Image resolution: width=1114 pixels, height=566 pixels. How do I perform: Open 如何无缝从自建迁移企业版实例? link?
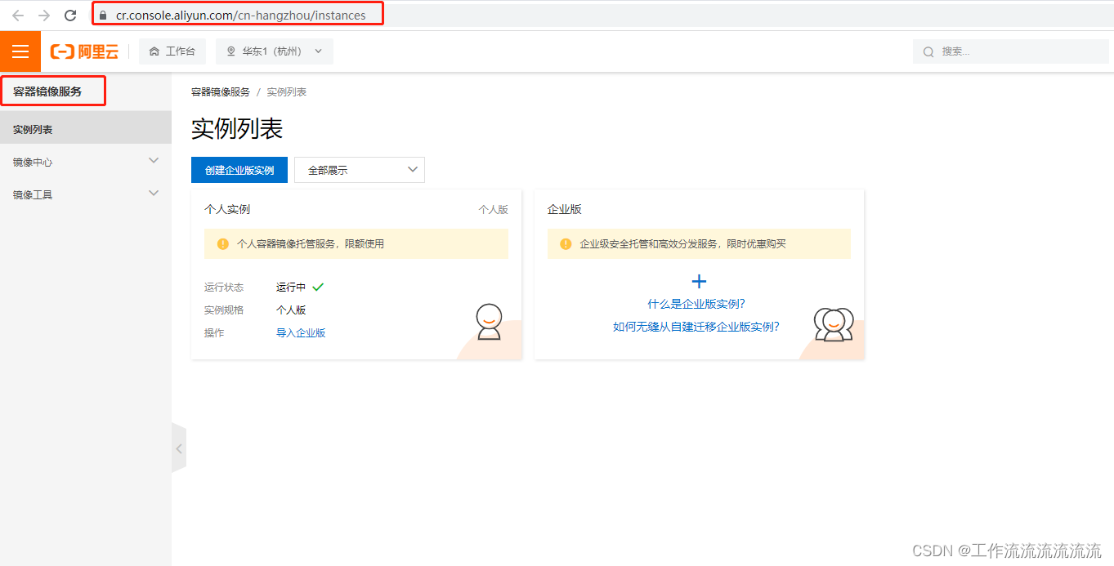pyautogui.click(x=696, y=327)
